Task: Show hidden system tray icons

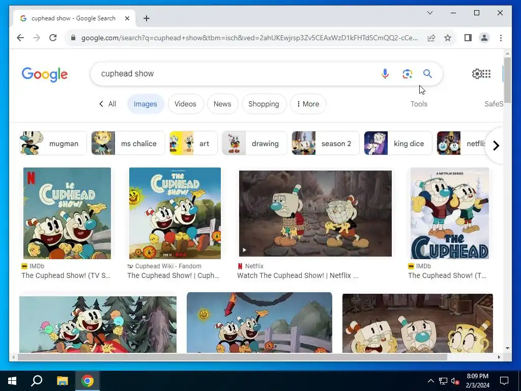Action: coord(430,381)
